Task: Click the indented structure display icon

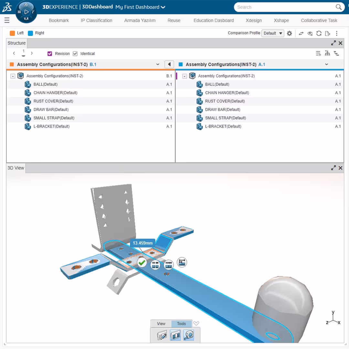Action: point(336,53)
